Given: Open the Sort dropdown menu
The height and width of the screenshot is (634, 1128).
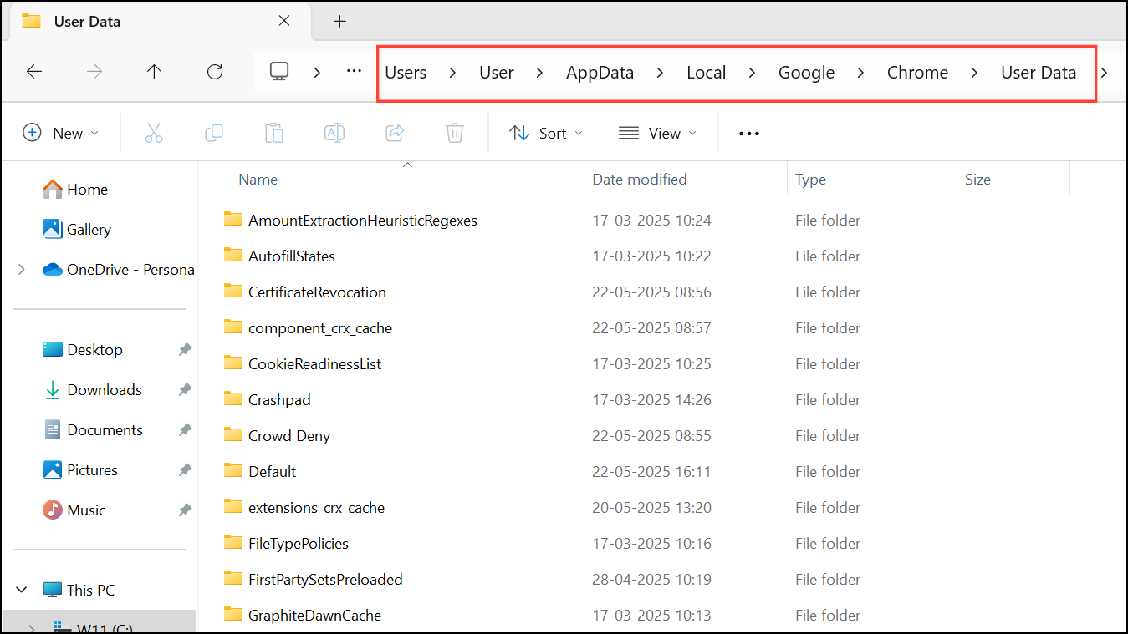Looking at the screenshot, I should pos(546,133).
